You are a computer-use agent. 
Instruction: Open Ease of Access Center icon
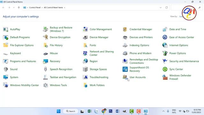point(165,37)
